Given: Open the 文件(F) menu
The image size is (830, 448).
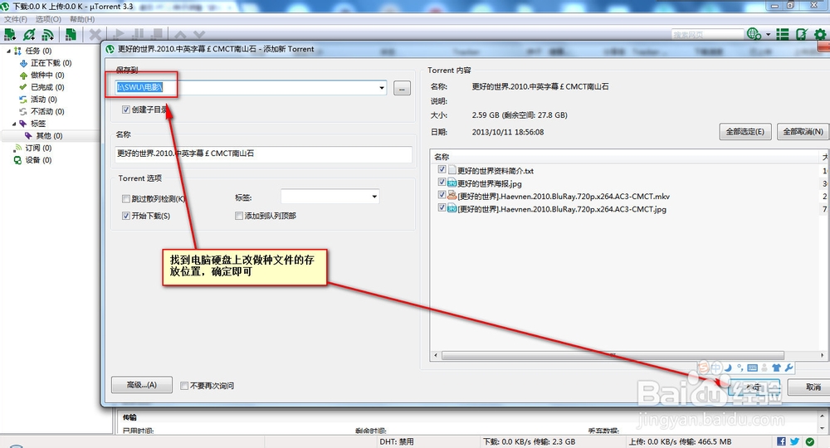Looking at the screenshot, I should (16, 19).
